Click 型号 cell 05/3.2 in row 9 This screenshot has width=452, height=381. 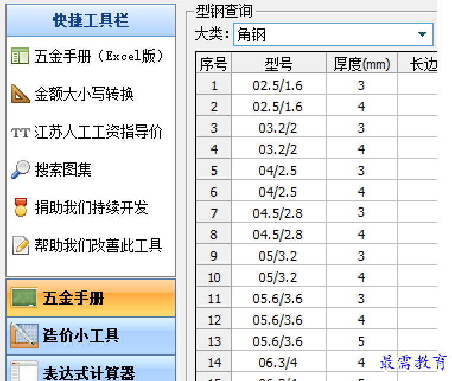coord(279,254)
